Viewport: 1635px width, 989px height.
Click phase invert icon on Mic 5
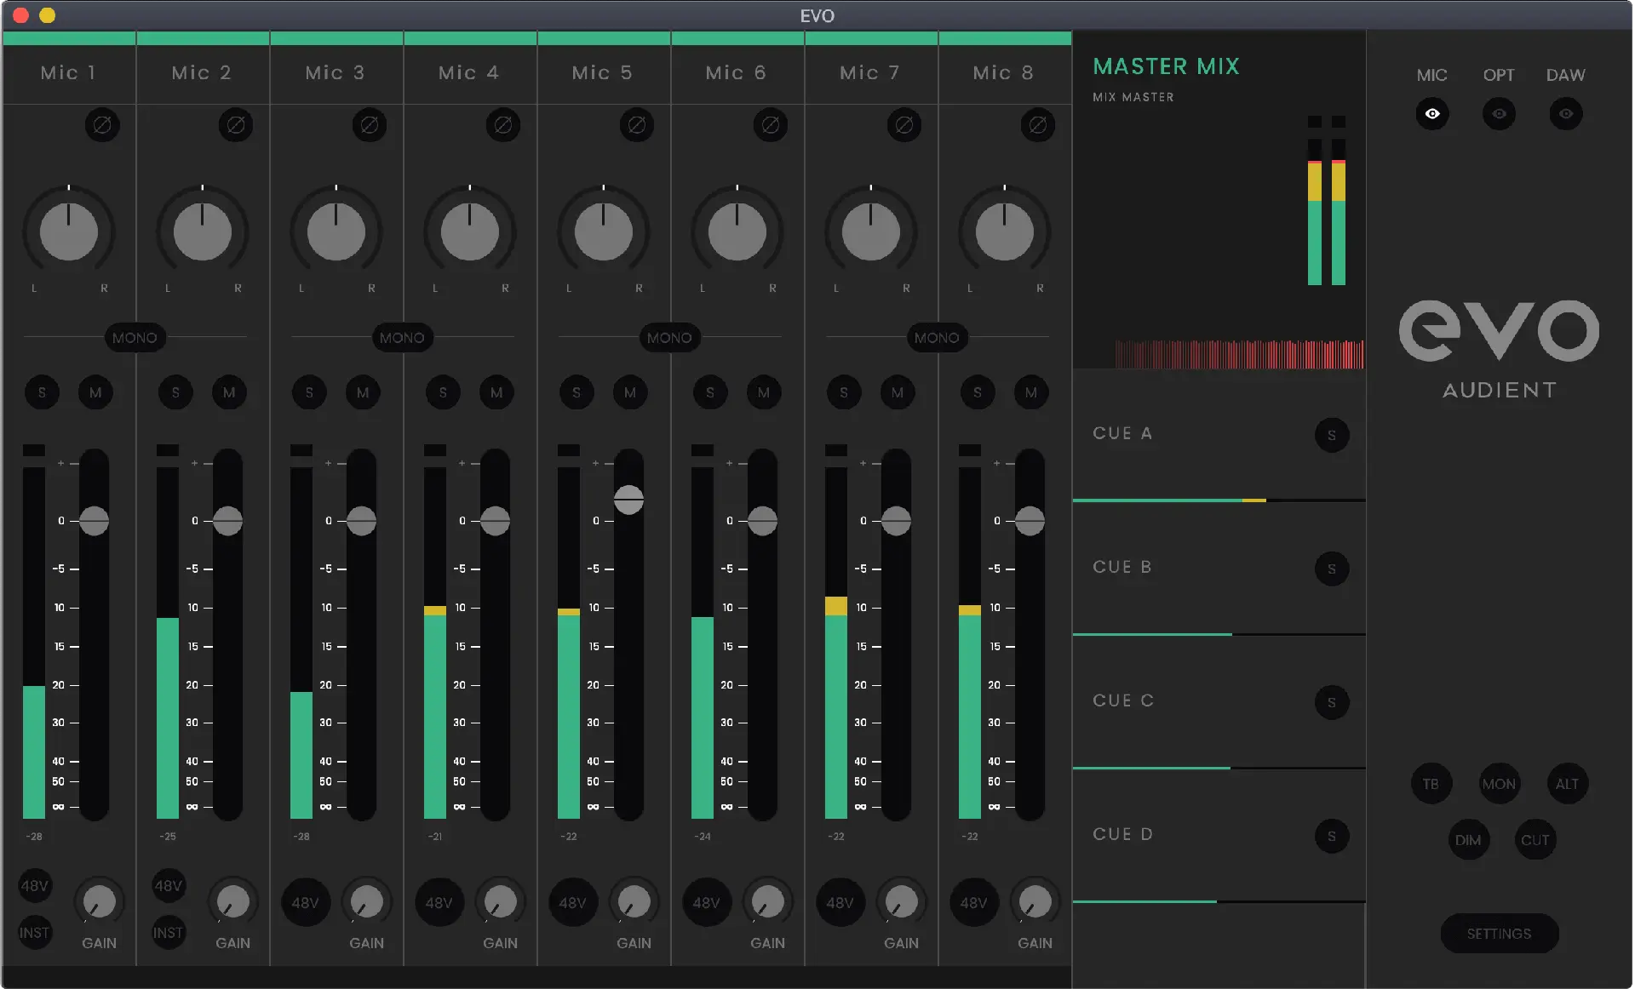click(x=636, y=125)
